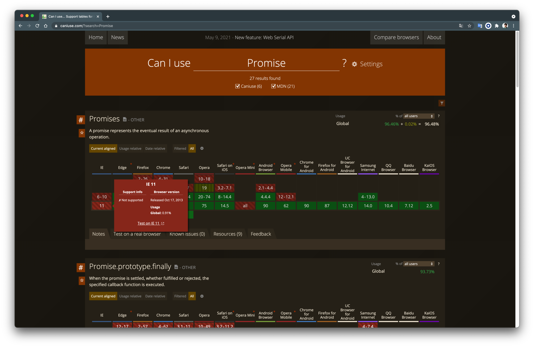534x347 pixels.
Task: Uncheck the Caniuse (6) results checkbox
Action: (x=237, y=86)
